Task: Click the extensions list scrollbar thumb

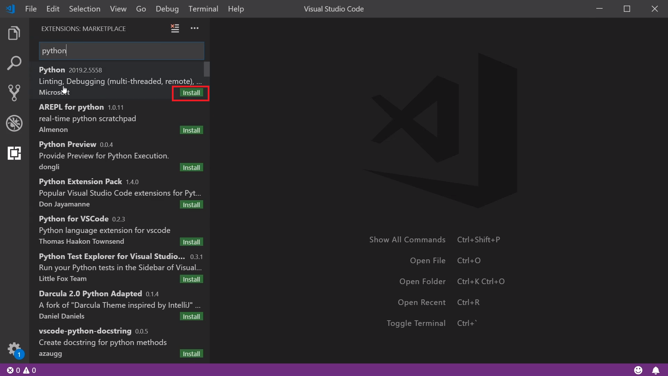Action: (x=207, y=69)
